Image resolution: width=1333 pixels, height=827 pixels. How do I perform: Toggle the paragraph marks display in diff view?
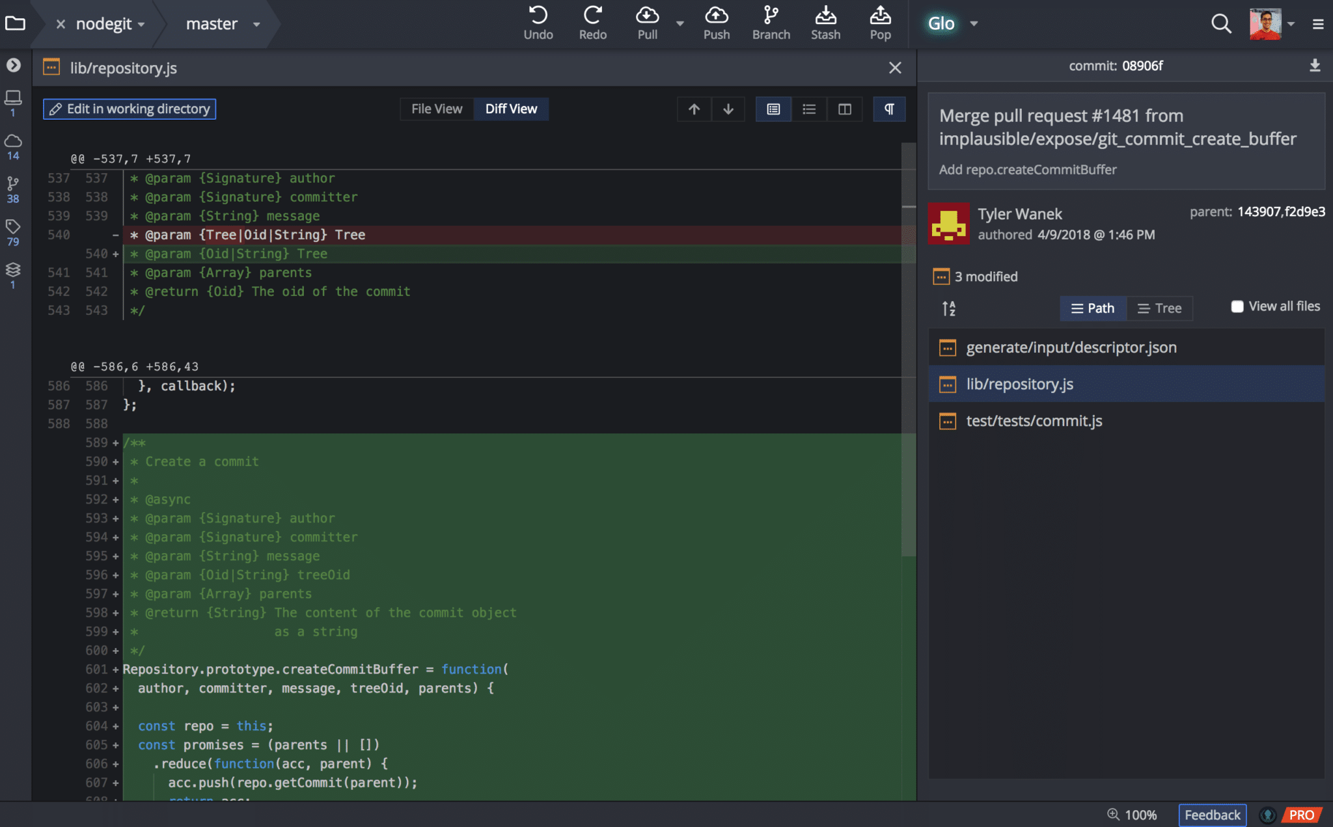click(889, 109)
